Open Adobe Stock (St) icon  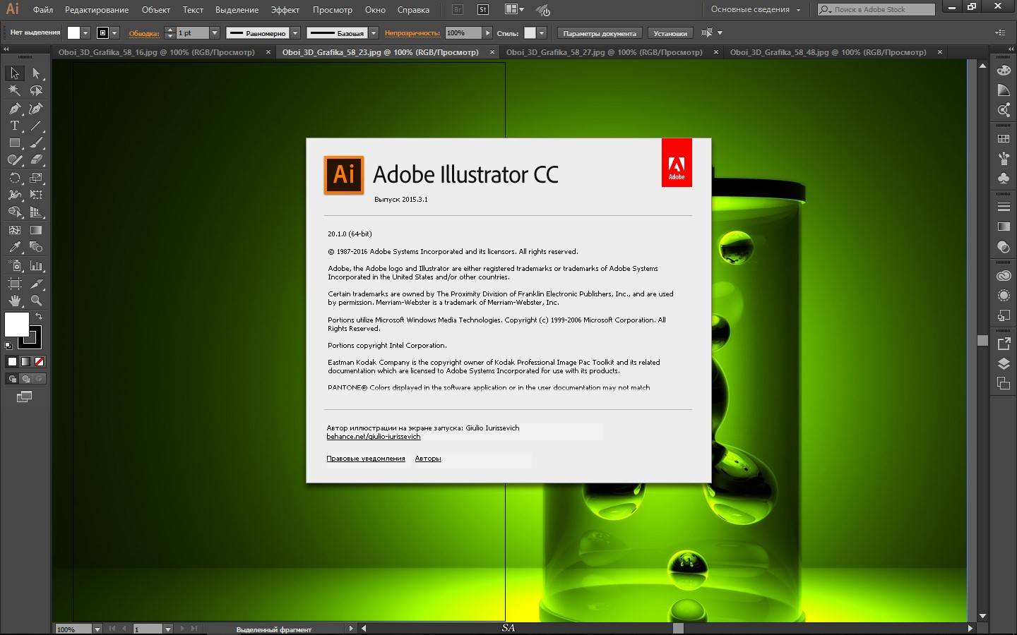pos(483,10)
